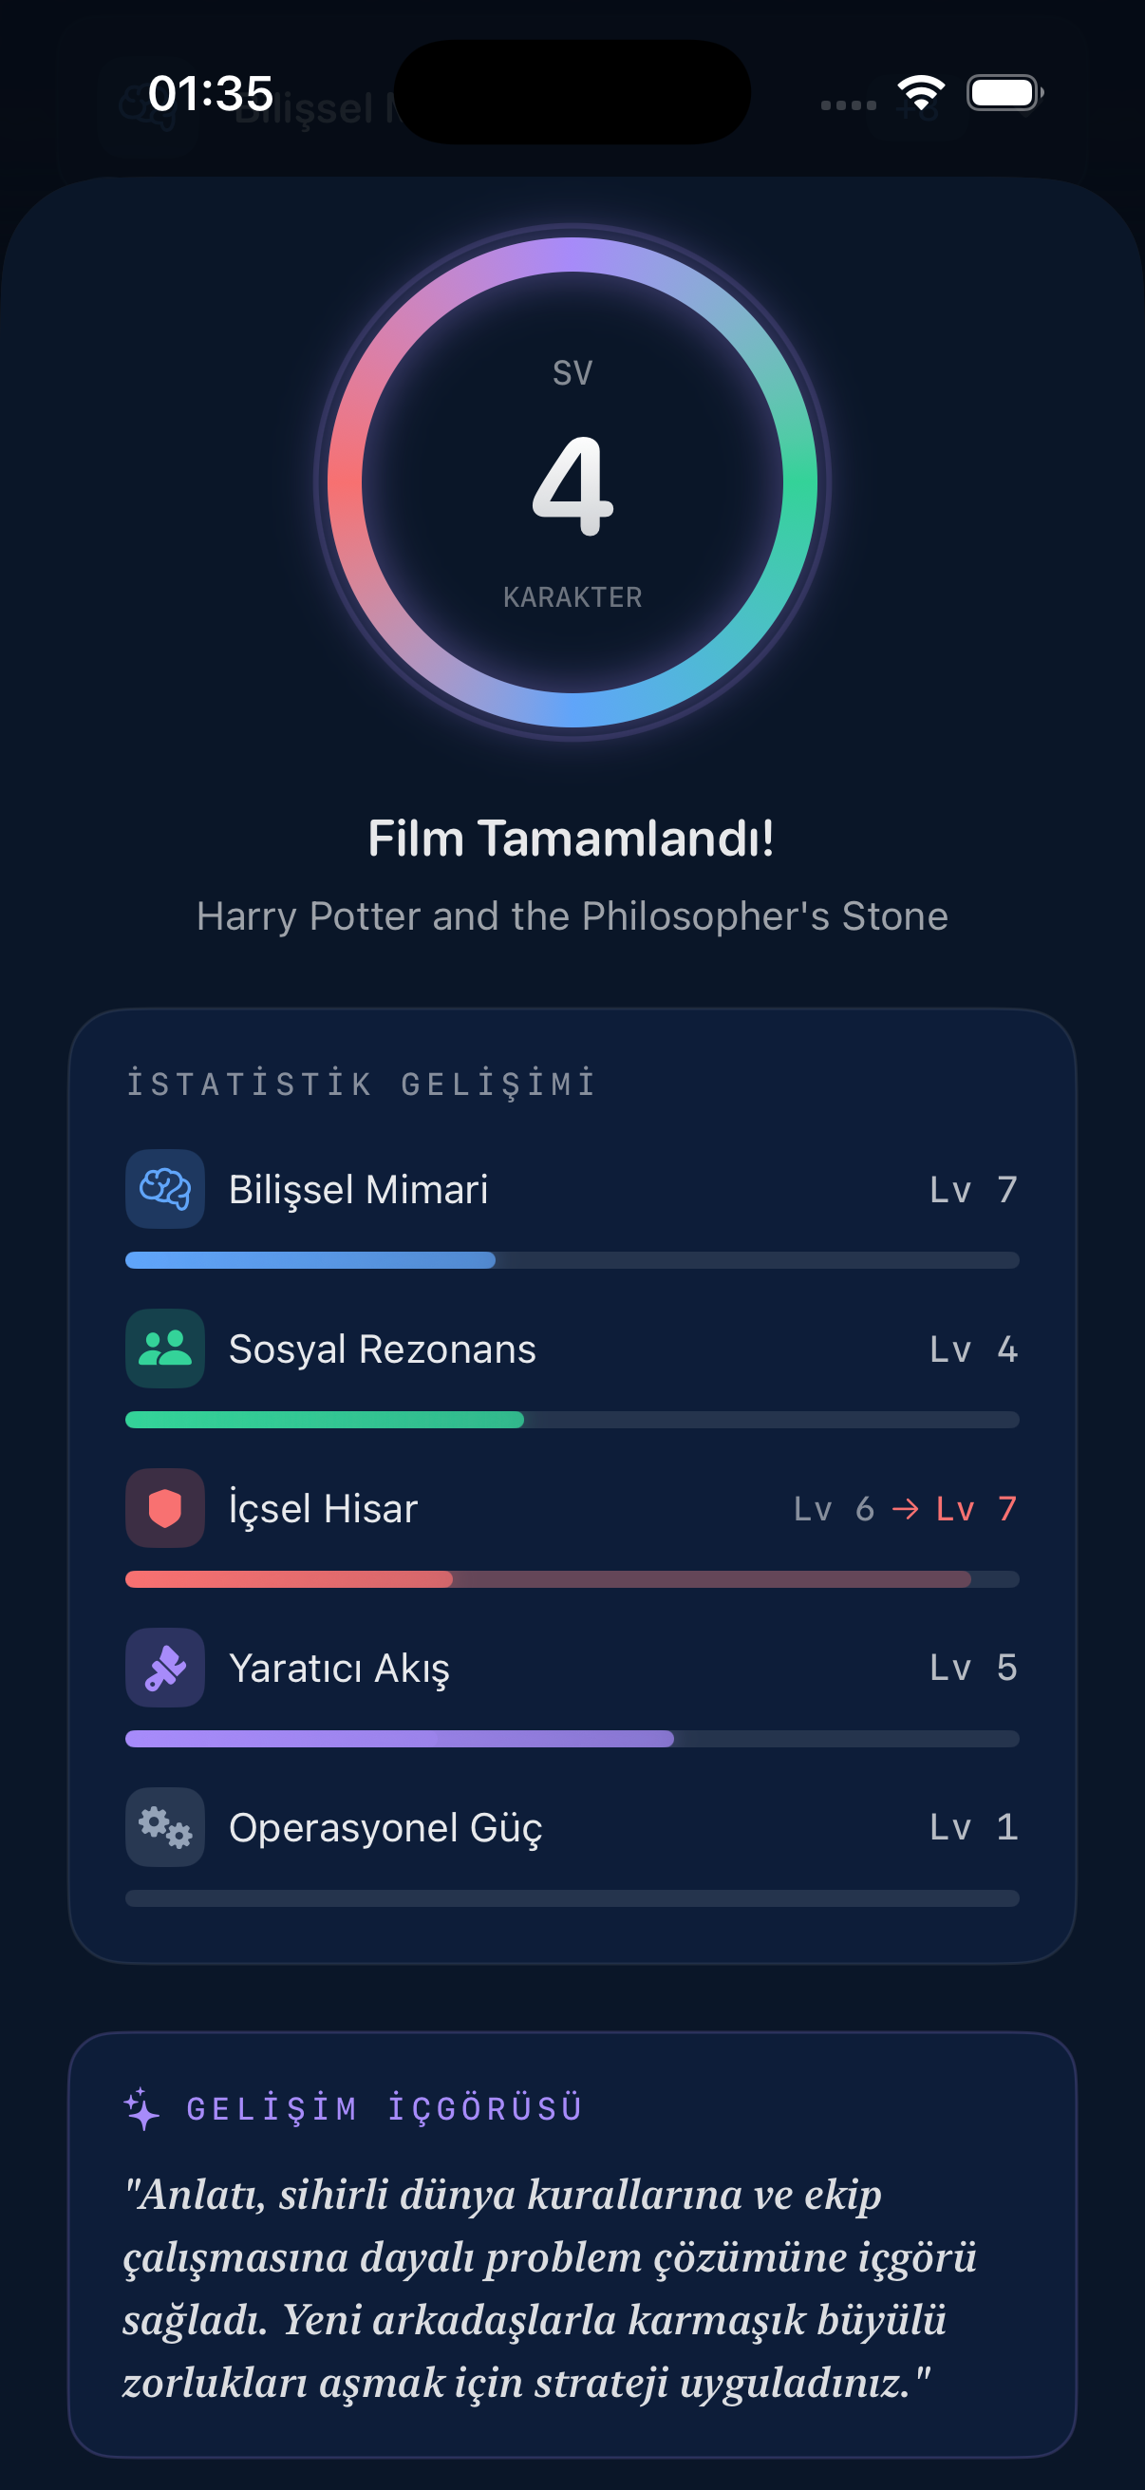The image size is (1145, 2490).
Task: Tap the paintbrush icon for Yaratıcı Akış
Action: (x=164, y=1667)
